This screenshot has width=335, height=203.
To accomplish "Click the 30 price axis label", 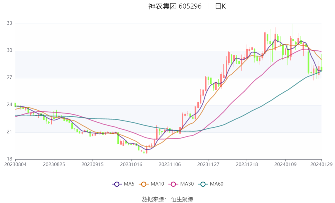I will (9, 50).
